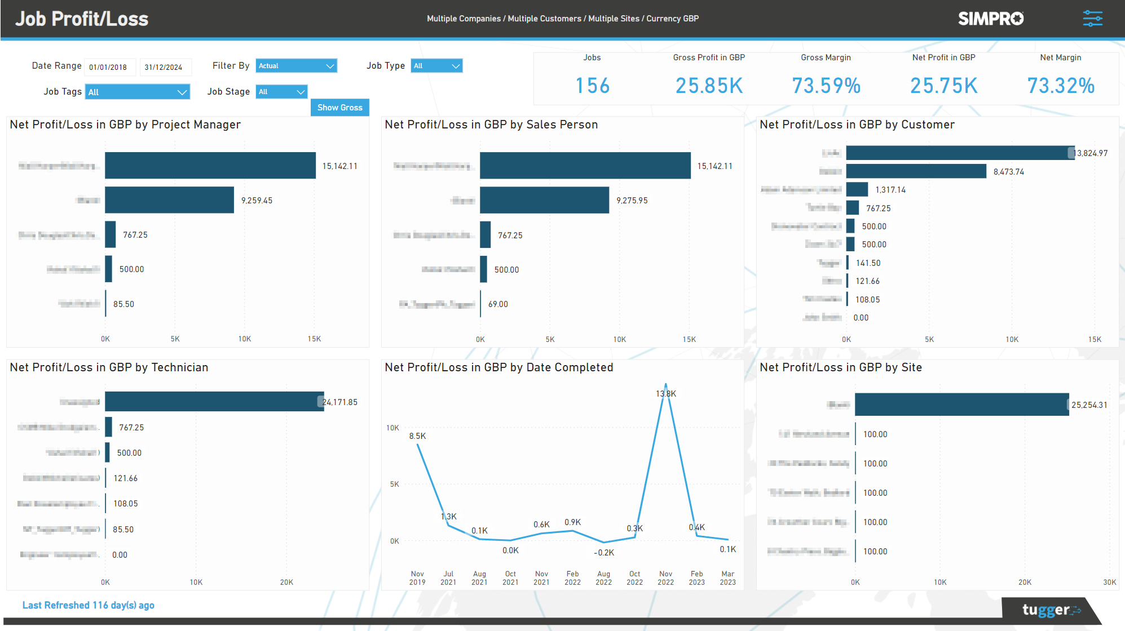Image resolution: width=1125 pixels, height=631 pixels.
Task: Click the Gross Margin 73.59% value
Action: [826, 86]
